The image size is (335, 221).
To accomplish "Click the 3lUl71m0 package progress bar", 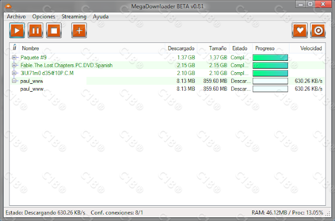I will tap(270, 73).
